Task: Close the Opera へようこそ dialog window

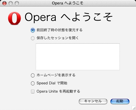Action: [4, 3]
